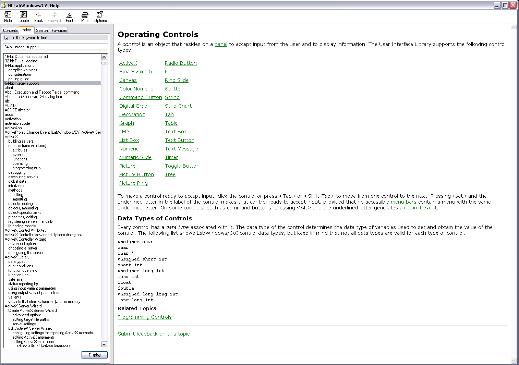Select 'compiler warnings' index entry
This screenshot has width=519, height=365.
[23, 70]
